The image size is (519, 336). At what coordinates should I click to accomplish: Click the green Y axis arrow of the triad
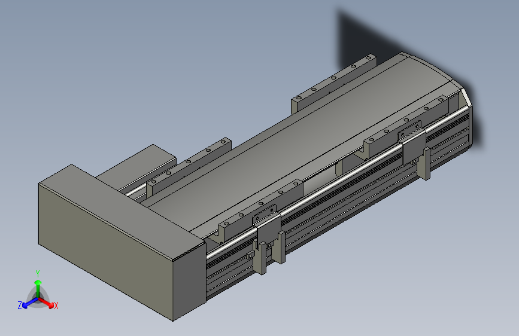38,288
